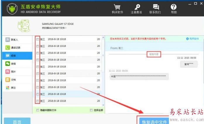Close the recovery app window

coord(201,4)
